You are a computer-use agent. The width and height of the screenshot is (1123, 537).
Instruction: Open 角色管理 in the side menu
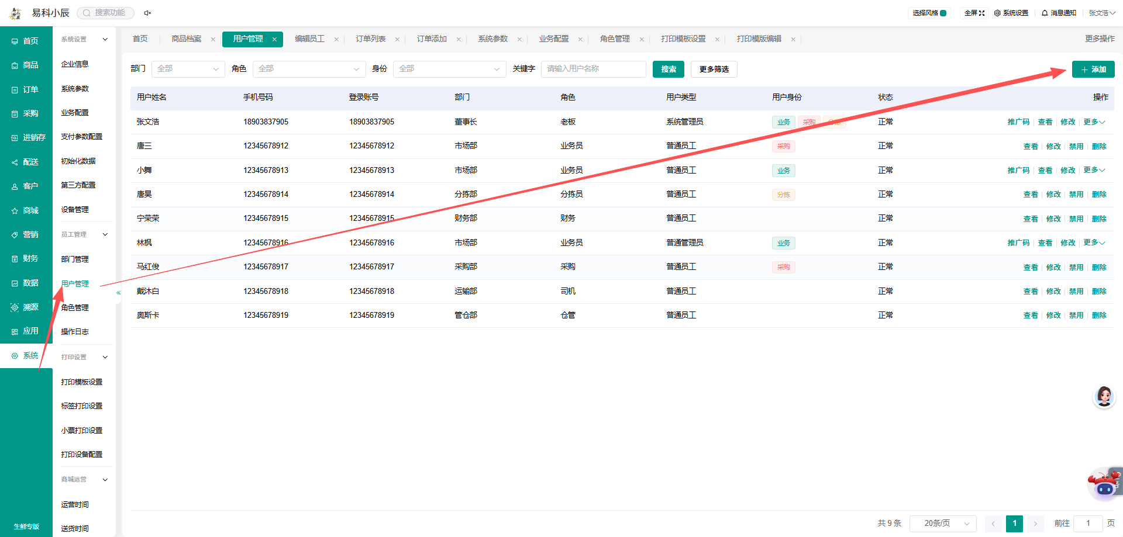(75, 307)
